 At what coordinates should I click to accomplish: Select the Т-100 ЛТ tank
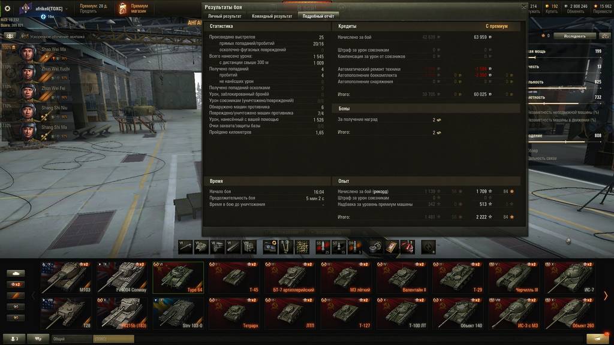[402, 313]
